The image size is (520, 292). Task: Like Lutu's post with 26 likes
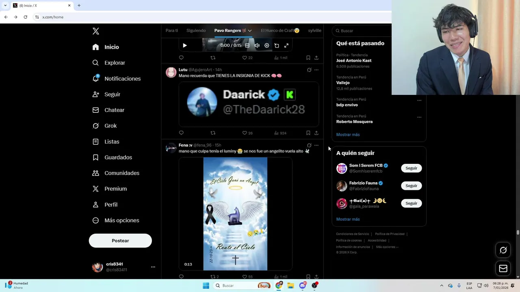[247, 133]
